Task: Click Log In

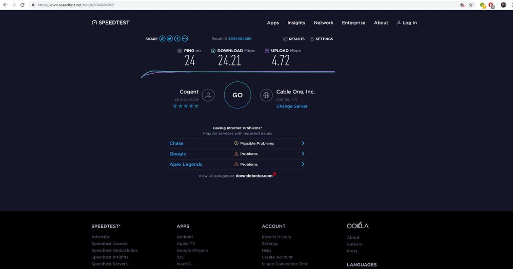Action: point(407,23)
